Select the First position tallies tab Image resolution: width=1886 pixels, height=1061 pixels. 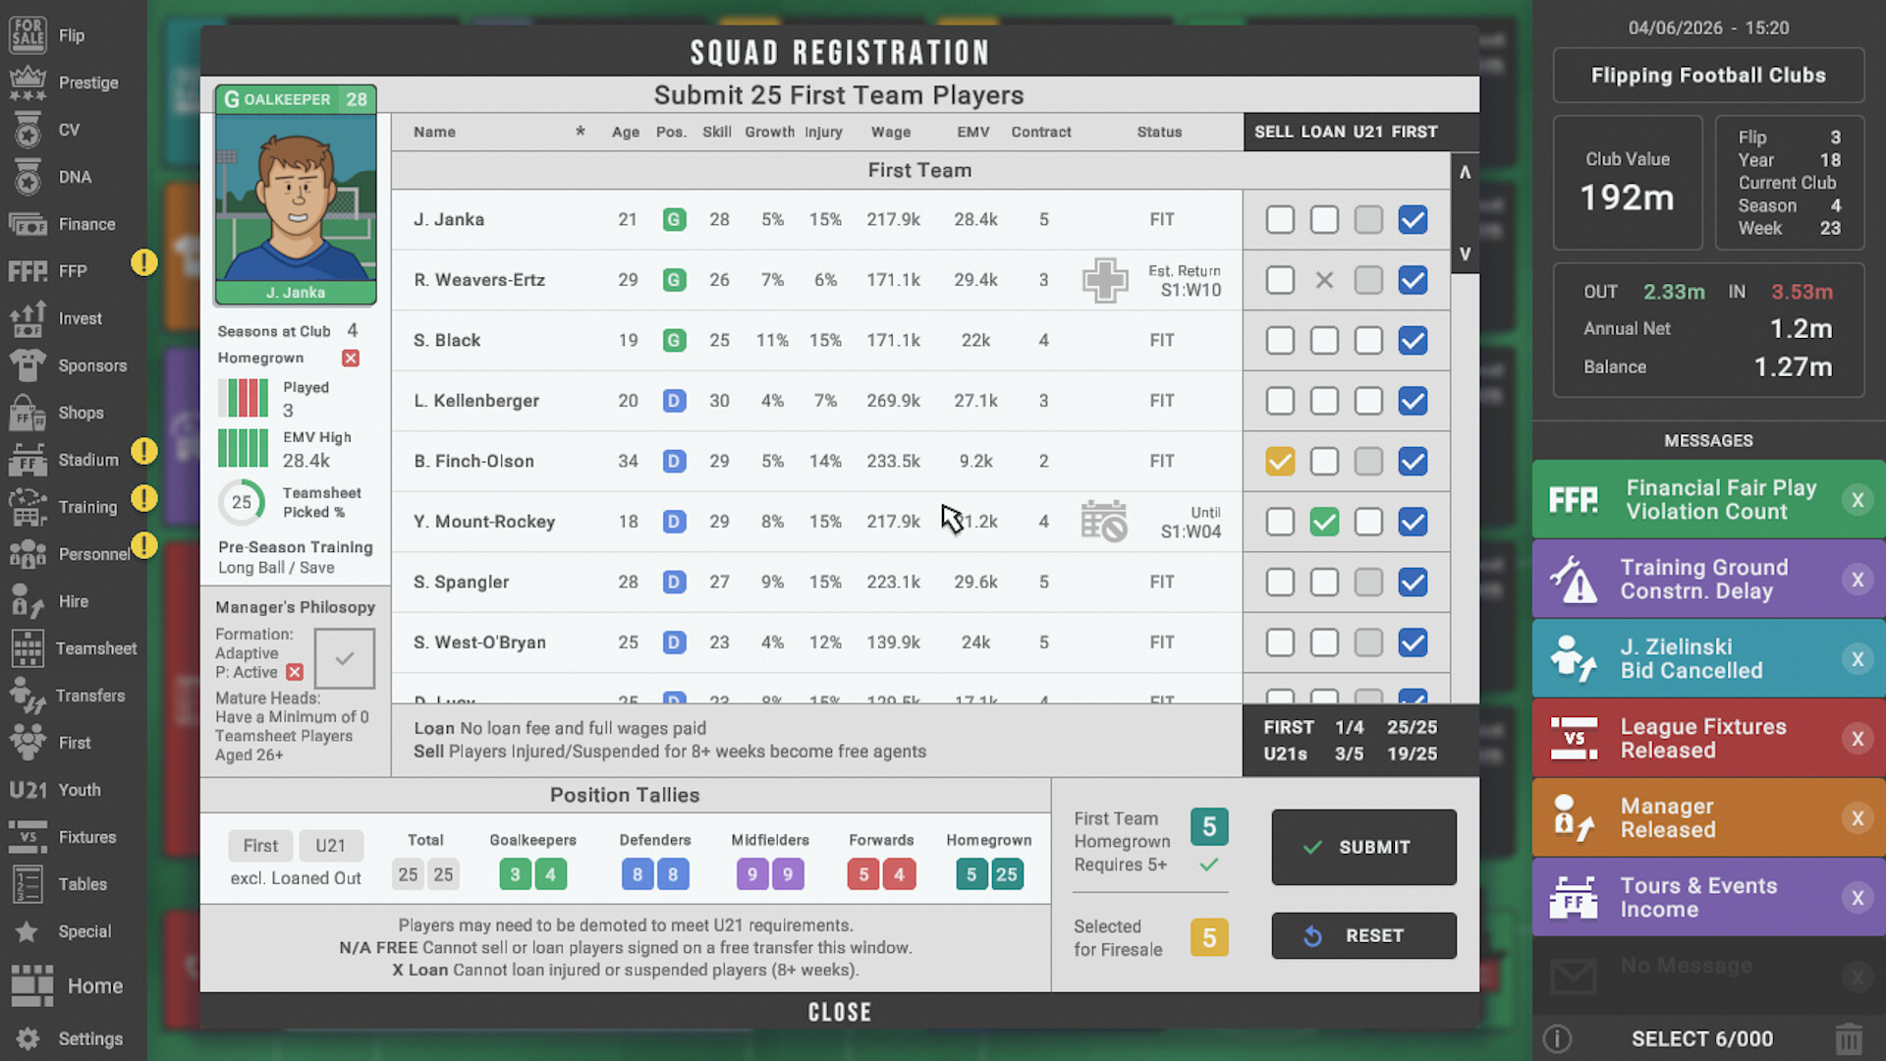tap(260, 846)
